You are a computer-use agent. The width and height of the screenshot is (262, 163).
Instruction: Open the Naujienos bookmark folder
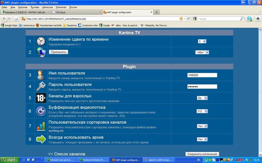[x=70, y=25]
